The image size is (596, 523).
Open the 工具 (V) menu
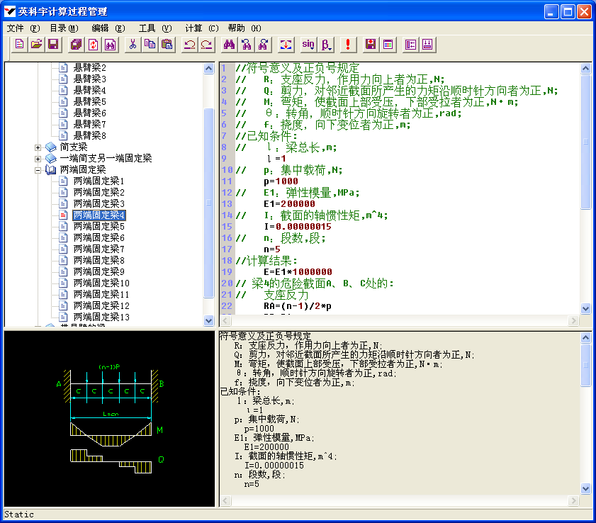pyautogui.click(x=154, y=28)
